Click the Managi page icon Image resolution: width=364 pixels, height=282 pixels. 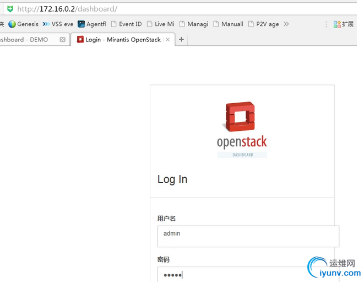(x=182, y=24)
